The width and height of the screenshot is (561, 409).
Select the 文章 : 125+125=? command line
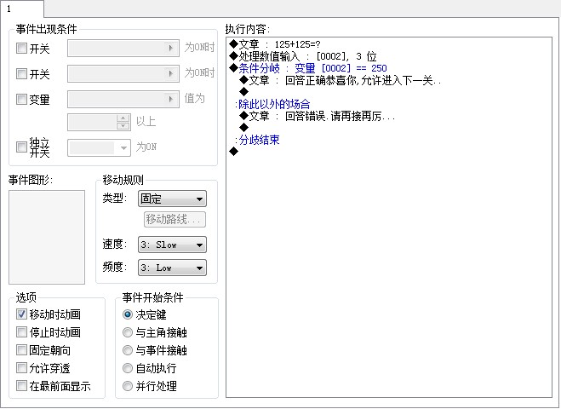coord(275,44)
